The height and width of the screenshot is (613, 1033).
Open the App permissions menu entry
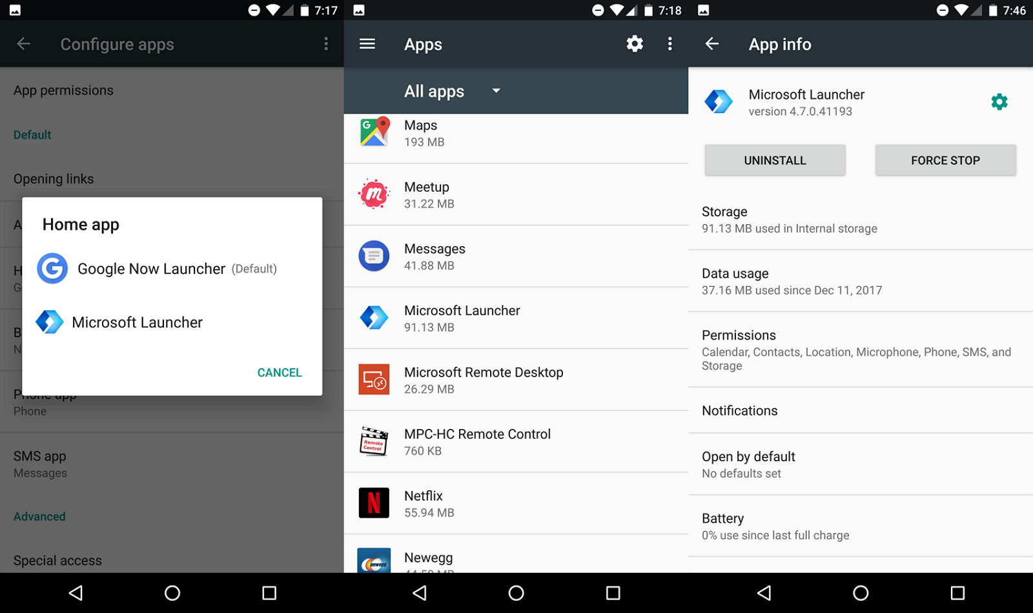pos(63,90)
